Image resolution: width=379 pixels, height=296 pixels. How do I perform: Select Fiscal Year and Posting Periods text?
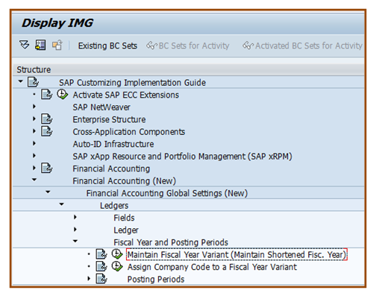pyautogui.click(x=171, y=242)
